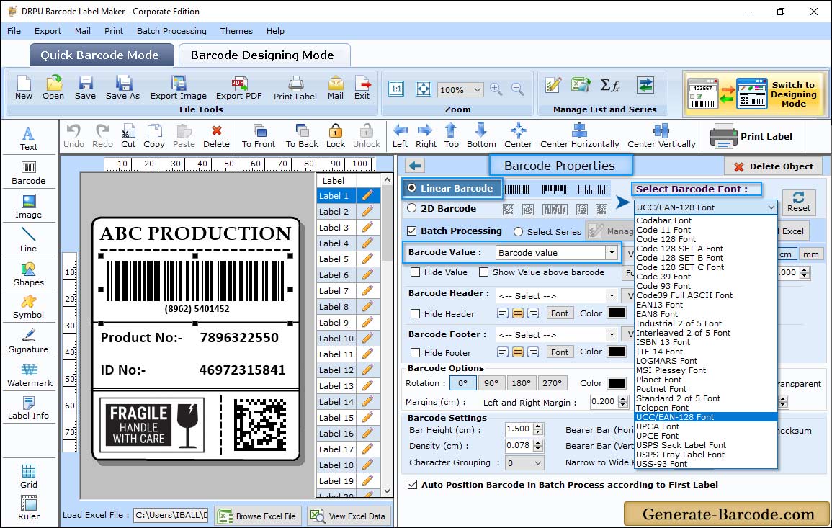
Task: Lock the selected object
Action: click(336, 136)
